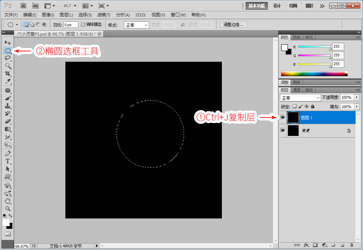The width and height of the screenshot is (363, 250).
Task: Open the tool preset picker arrow
Action: [17, 24]
